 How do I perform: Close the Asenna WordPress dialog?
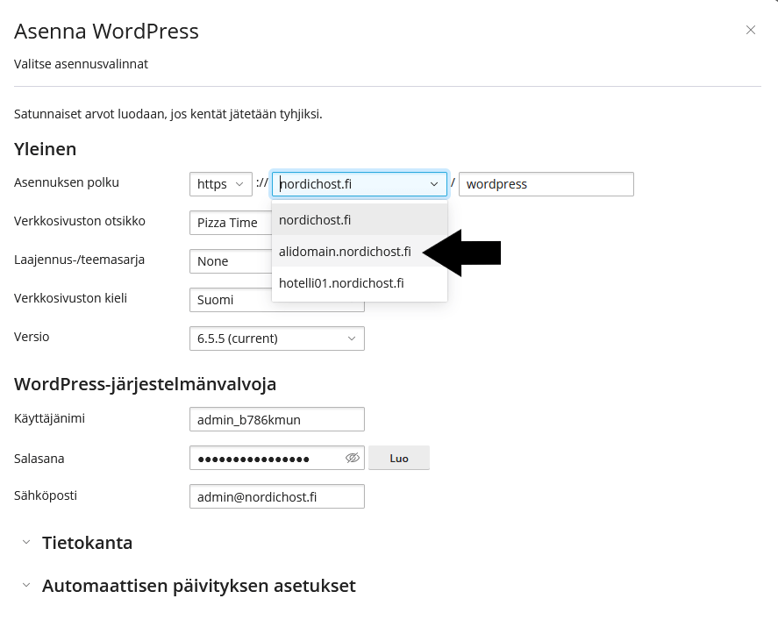751,30
